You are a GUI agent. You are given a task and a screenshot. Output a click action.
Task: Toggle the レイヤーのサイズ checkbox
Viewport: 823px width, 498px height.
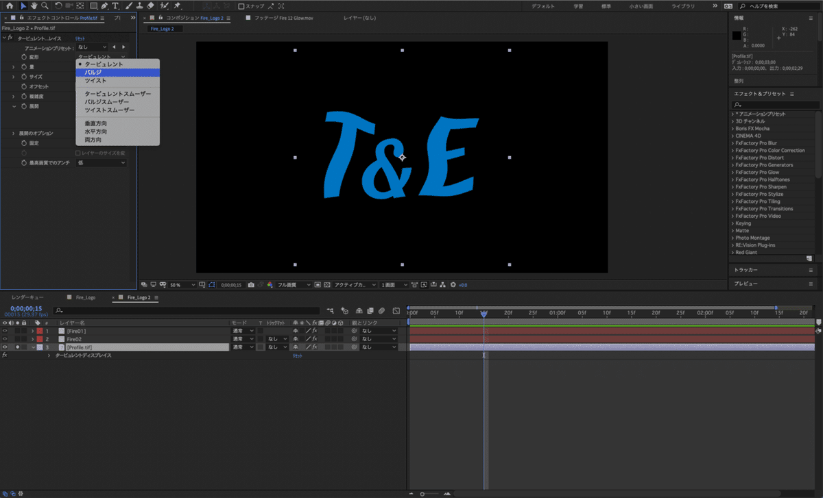click(77, 153)
